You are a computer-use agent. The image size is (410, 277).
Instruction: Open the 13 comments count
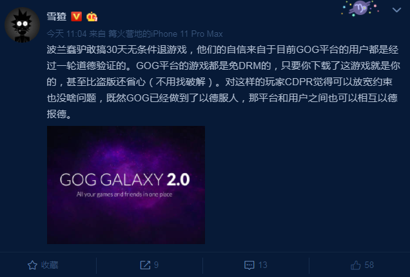[263, 265]
